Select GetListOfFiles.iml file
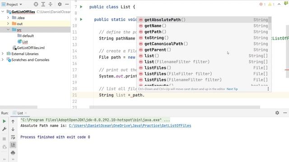Viewport: 289px width, 162px height. [29, 48]
